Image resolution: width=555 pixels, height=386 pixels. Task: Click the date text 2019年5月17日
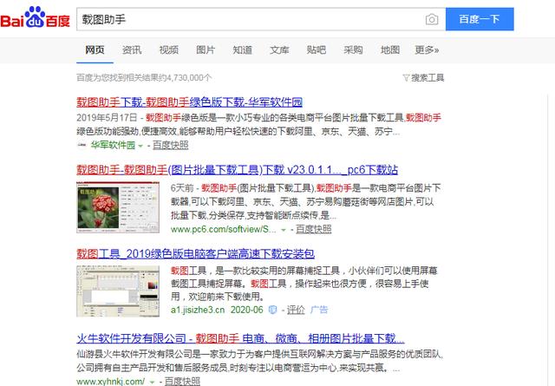click(107, 118)
